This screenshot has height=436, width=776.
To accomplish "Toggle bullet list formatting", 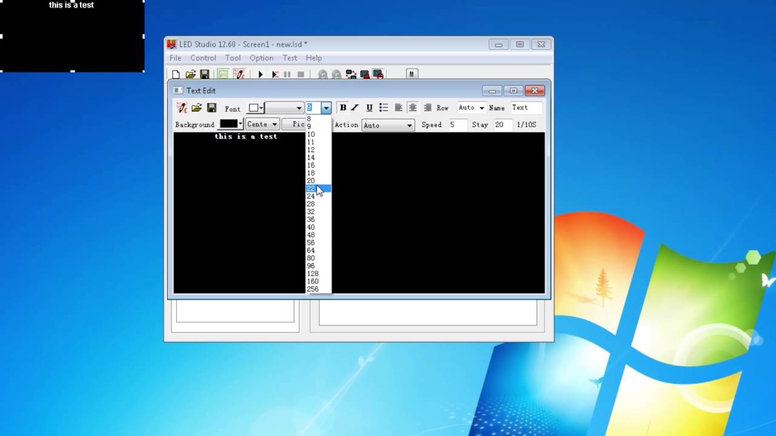I will tap(384, 108).
